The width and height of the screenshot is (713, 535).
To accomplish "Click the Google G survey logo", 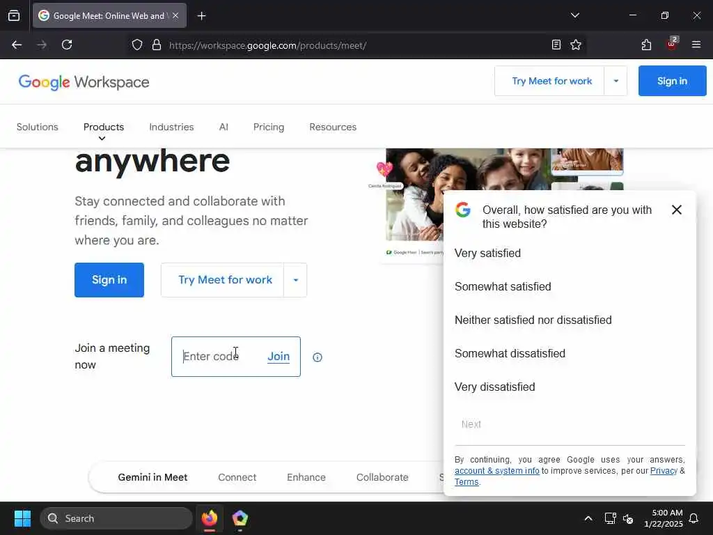I will (x=463, y=210).
